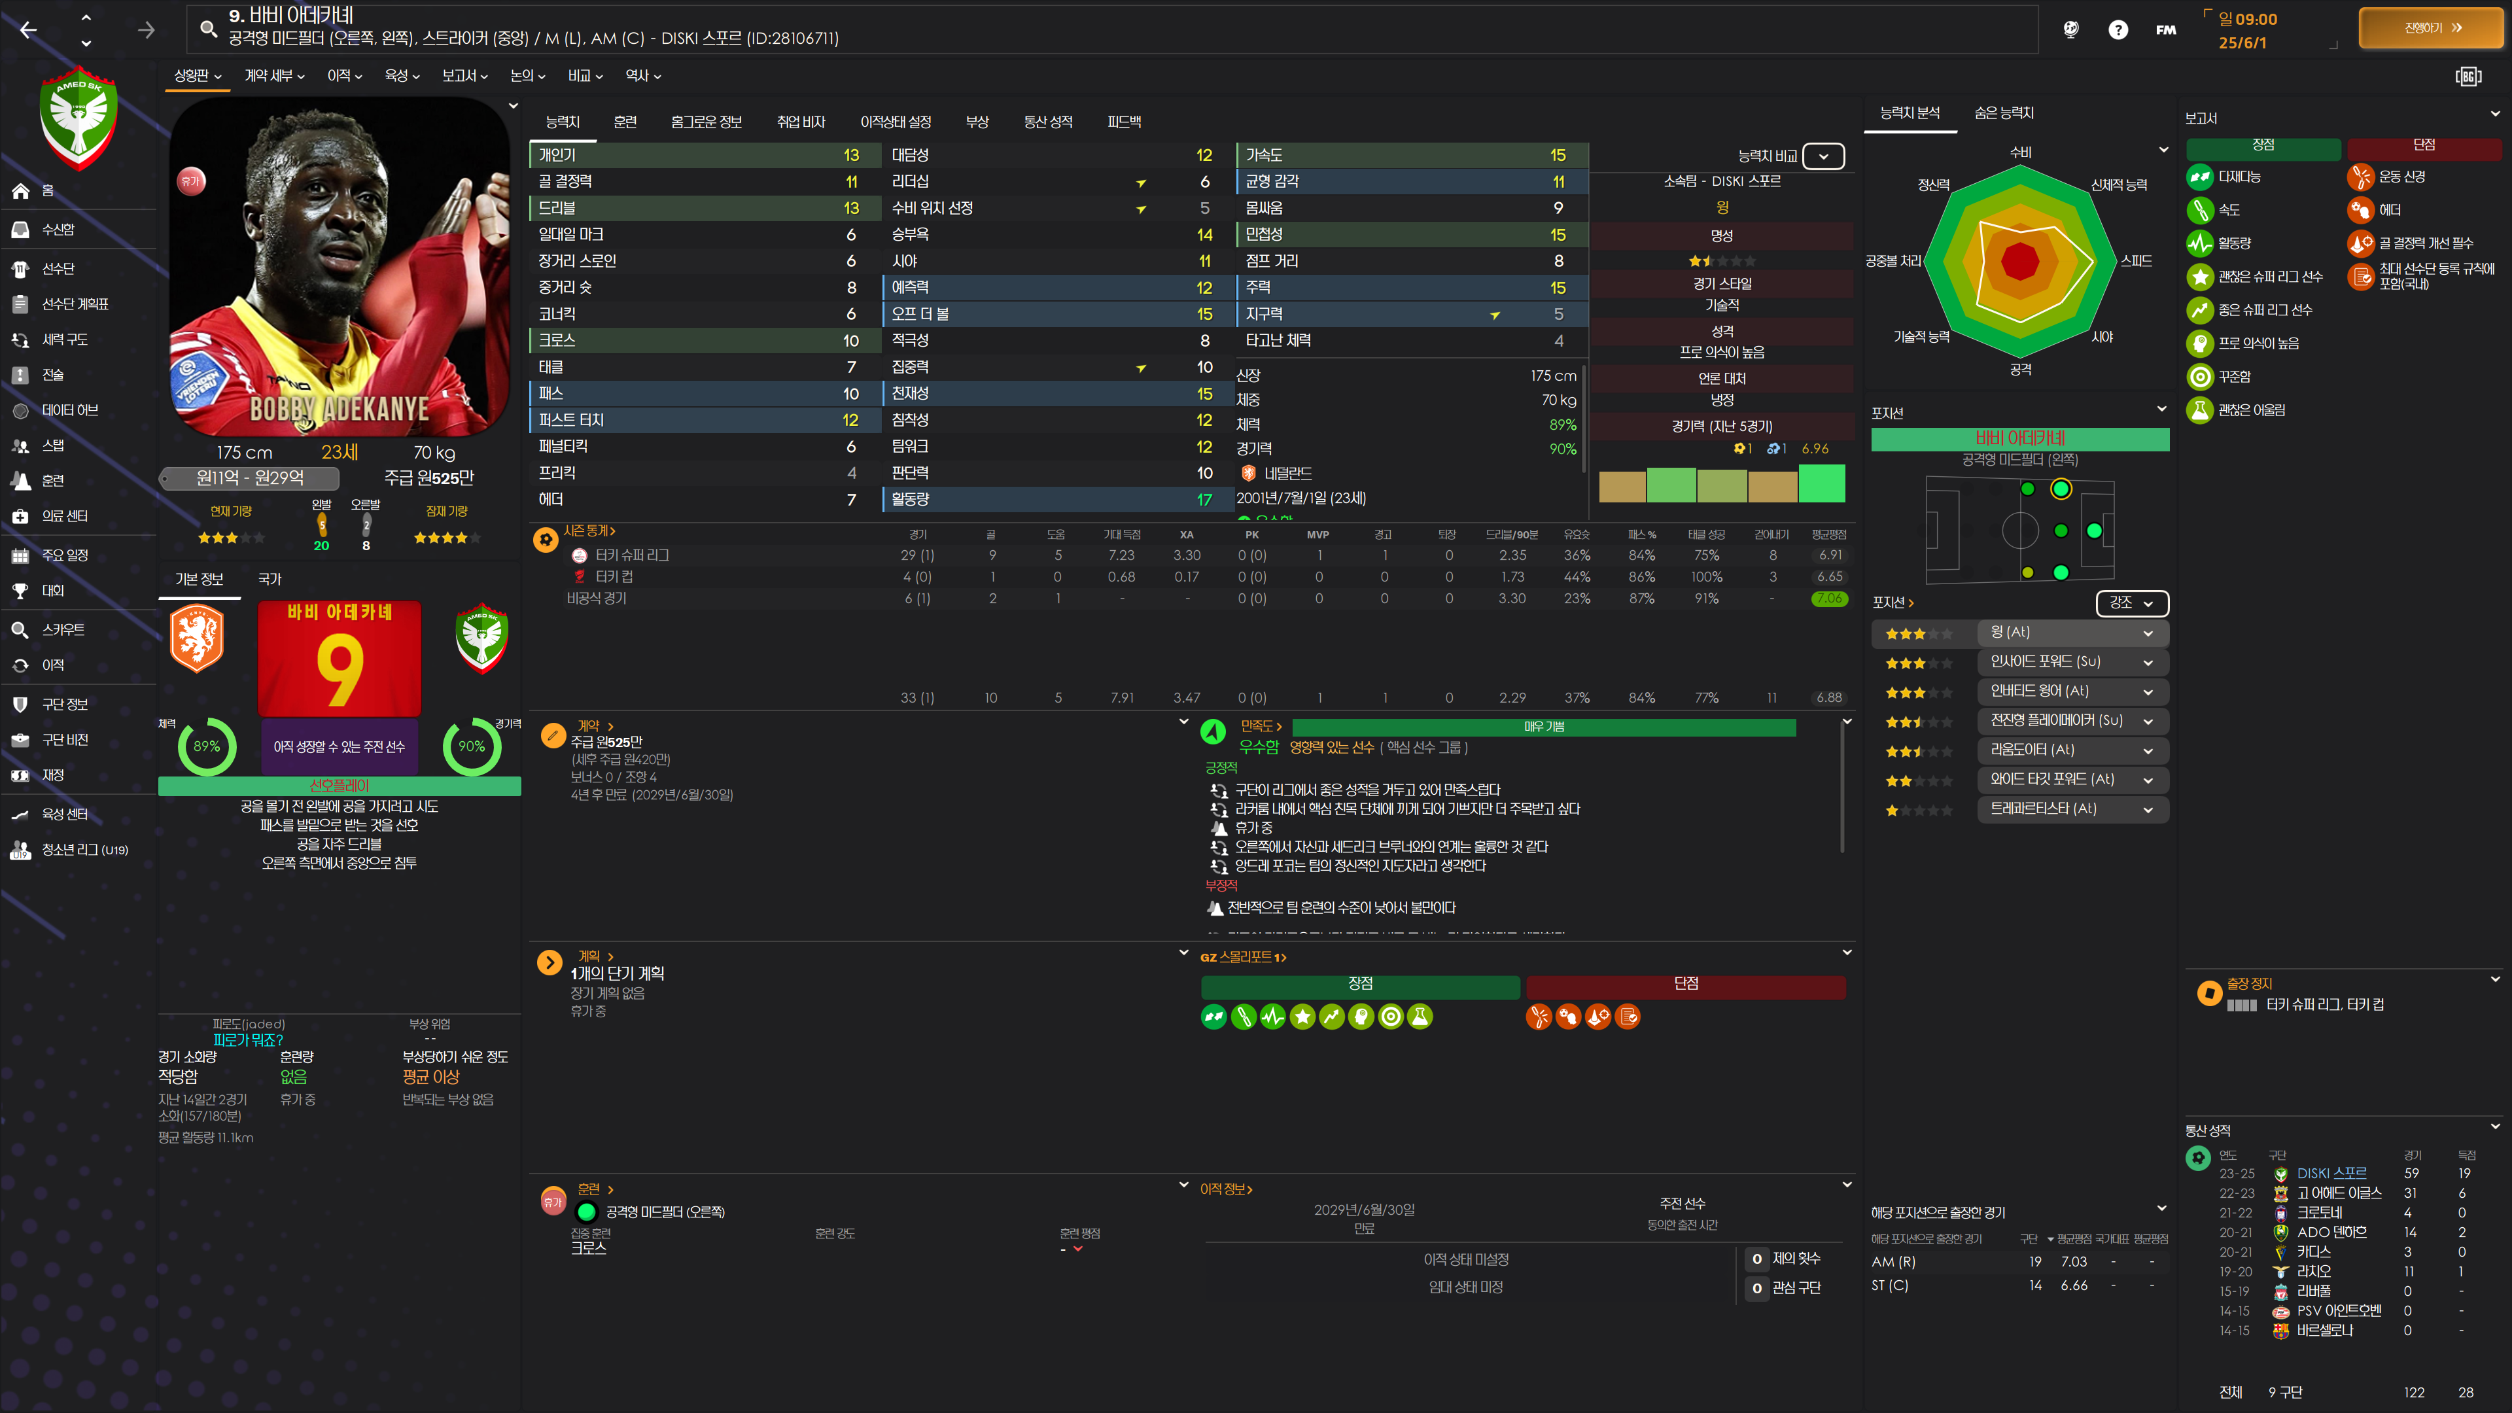Open the 의료 센터 sidebar item
Viewport: 2512px width, 1413px height.
pyautogui.click(x=64, y=516)
